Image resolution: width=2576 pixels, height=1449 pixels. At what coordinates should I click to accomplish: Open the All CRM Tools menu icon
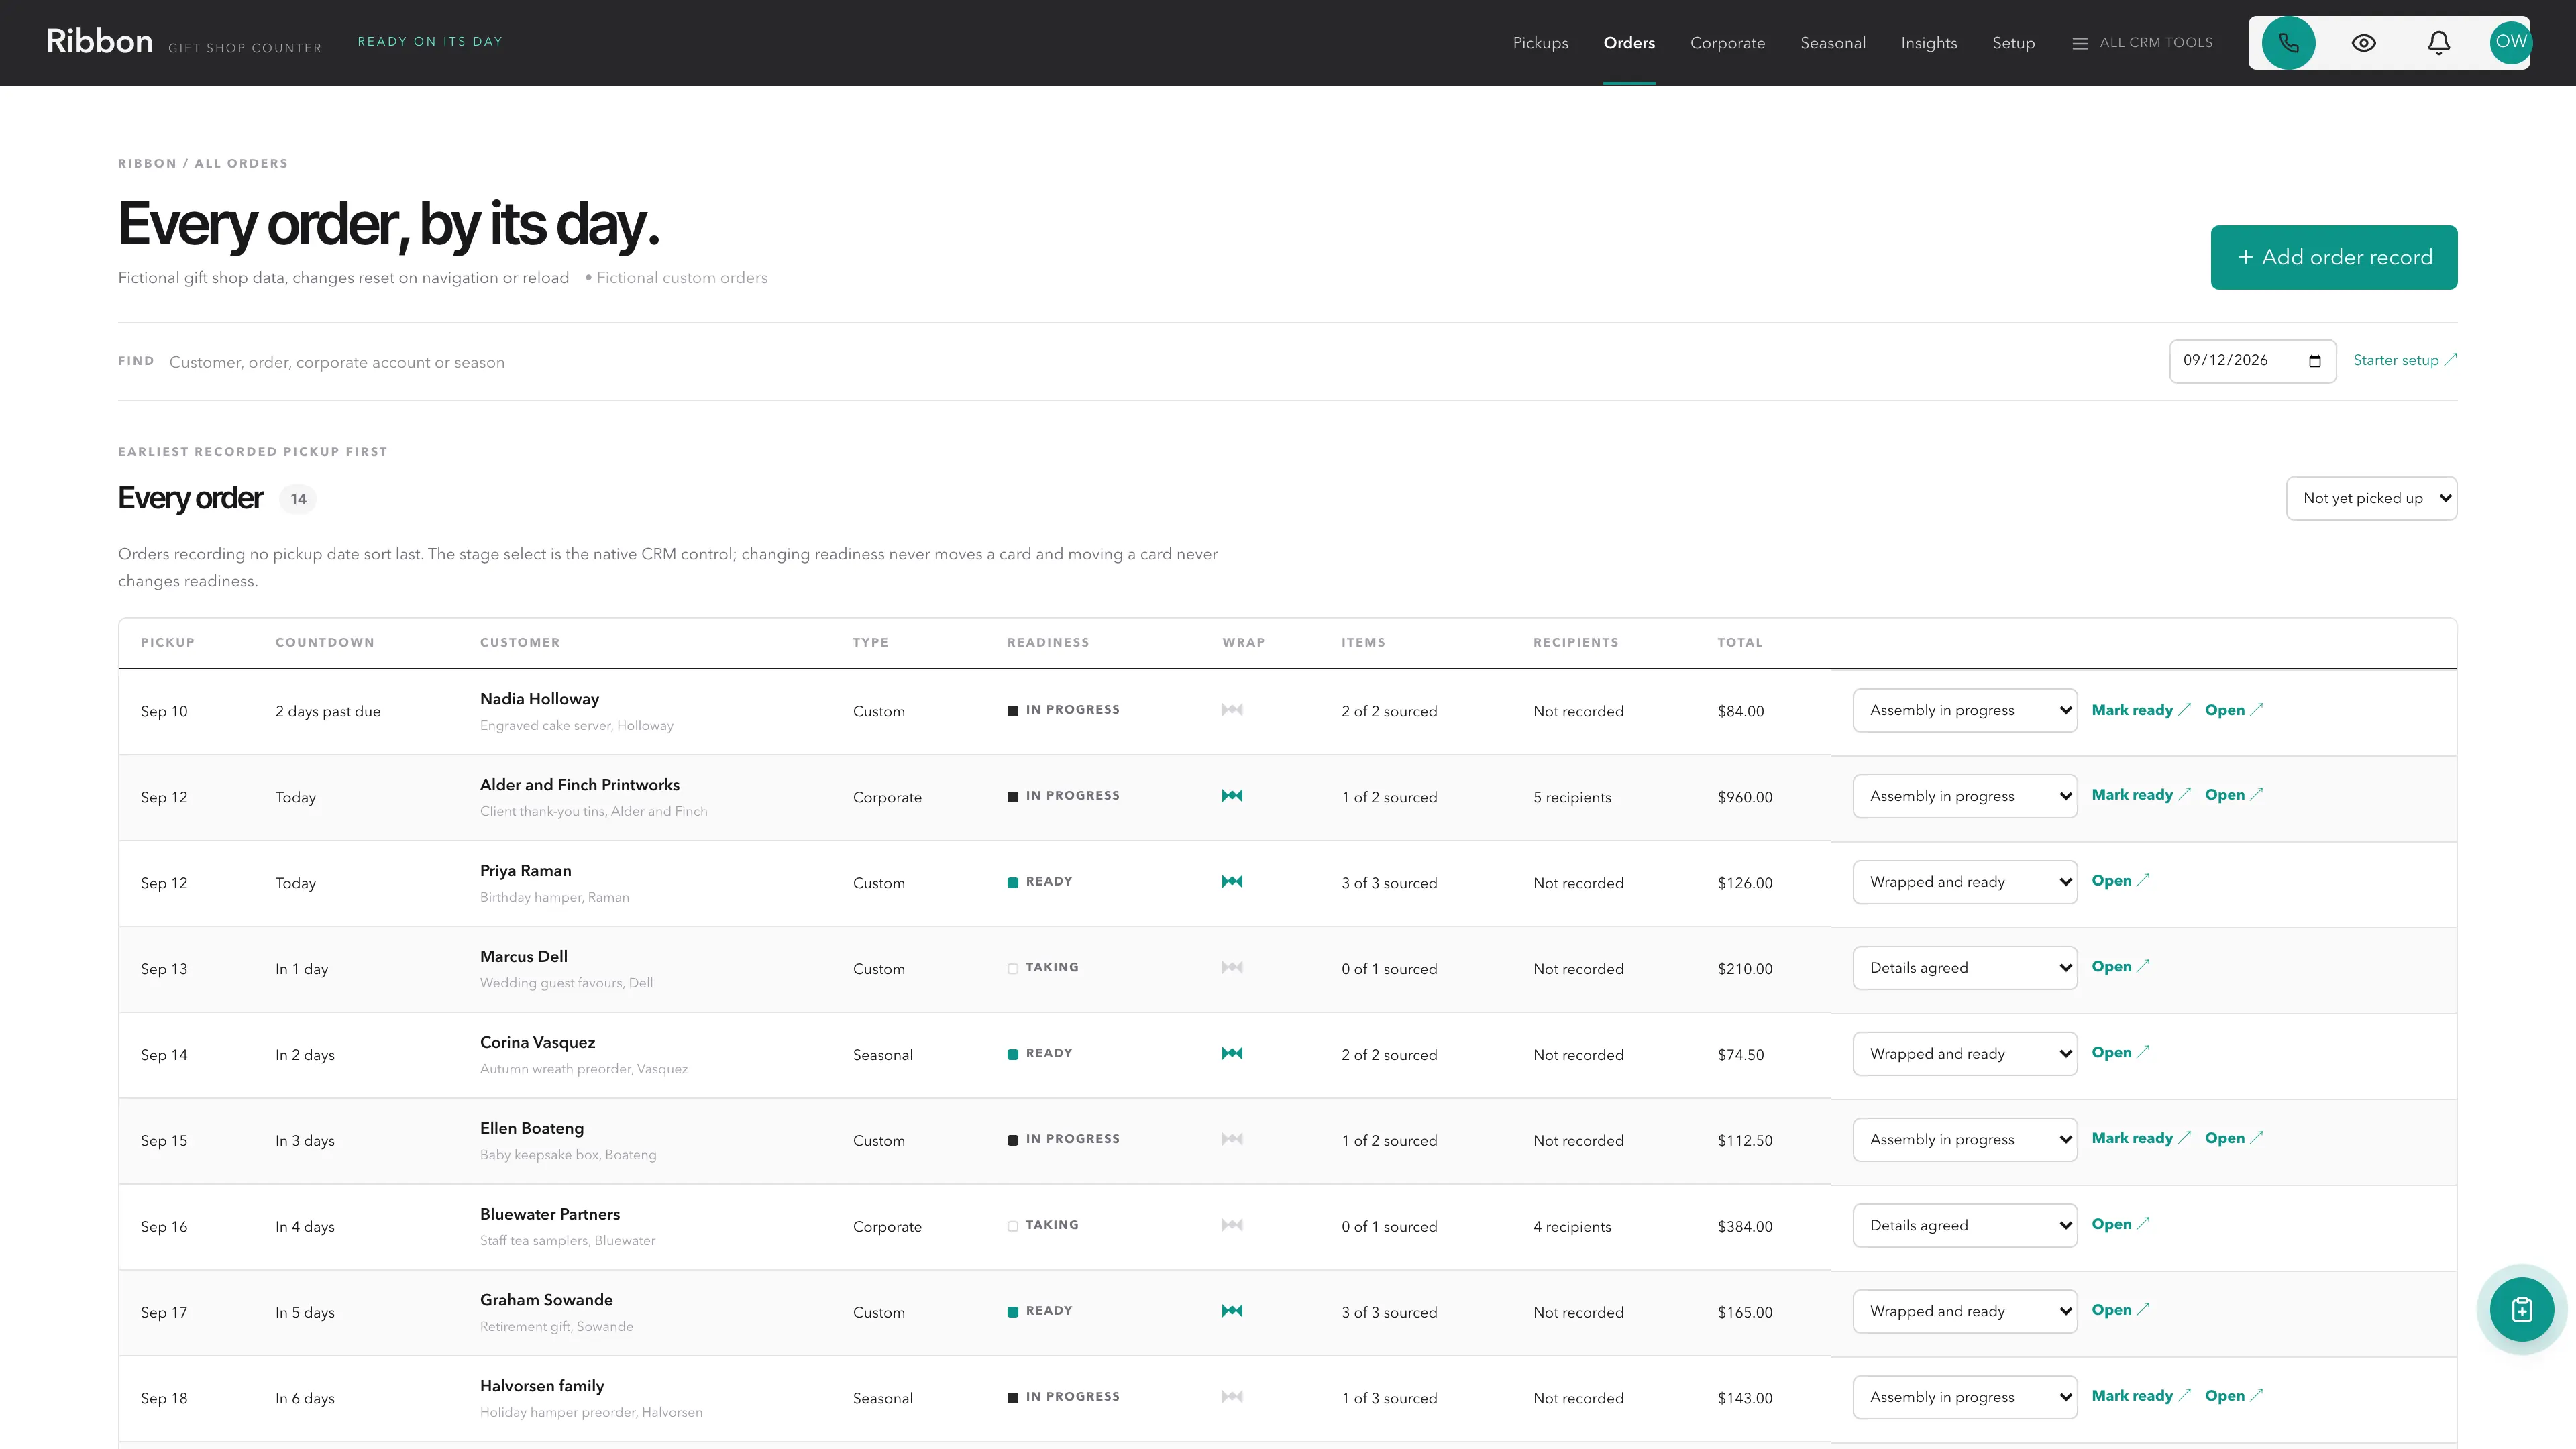click(2080, 43)
